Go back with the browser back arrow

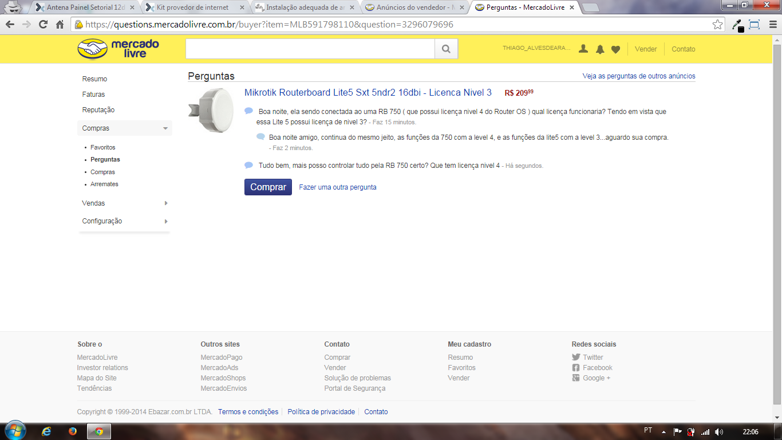coord(10,25)
